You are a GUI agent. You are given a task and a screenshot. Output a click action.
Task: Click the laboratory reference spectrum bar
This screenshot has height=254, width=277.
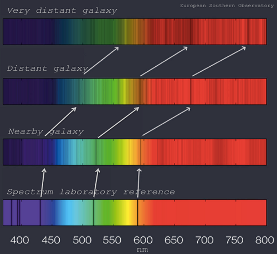click(x=135, y=213)
